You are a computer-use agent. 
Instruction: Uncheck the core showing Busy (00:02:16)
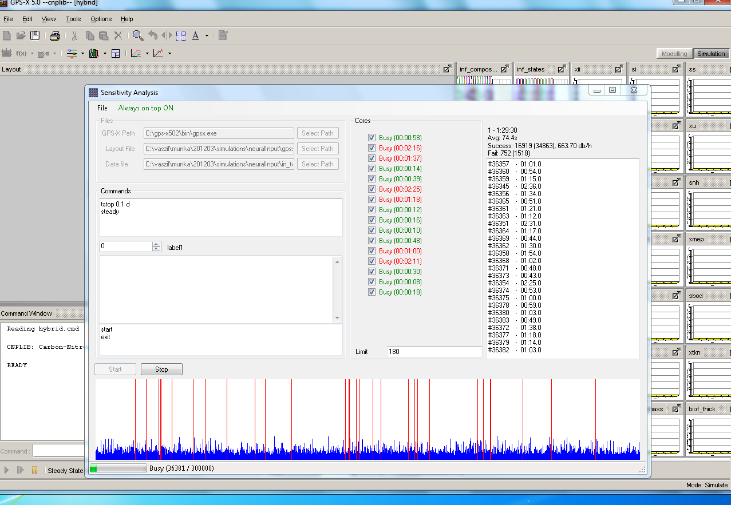tap(372, 148)
